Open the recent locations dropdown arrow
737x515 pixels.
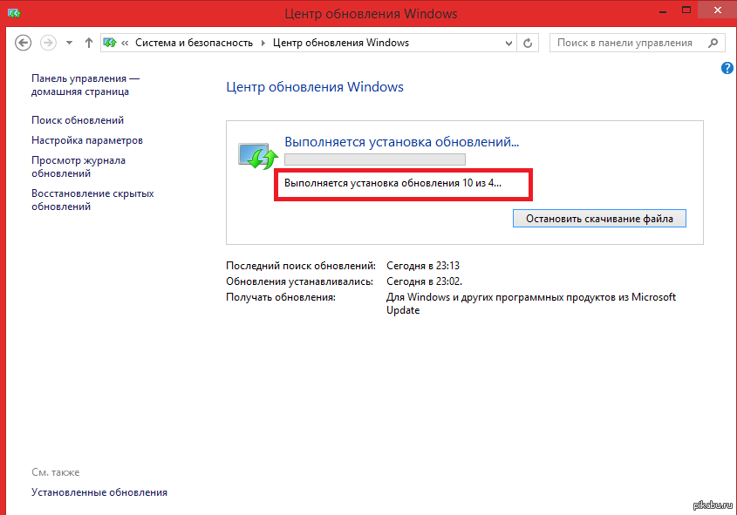click(69, 43)
